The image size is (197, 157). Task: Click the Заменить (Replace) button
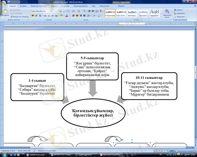180,13
